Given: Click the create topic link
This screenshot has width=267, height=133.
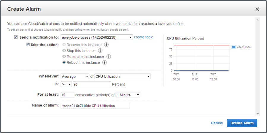Looking at the screenshot, I should point(143,37).
